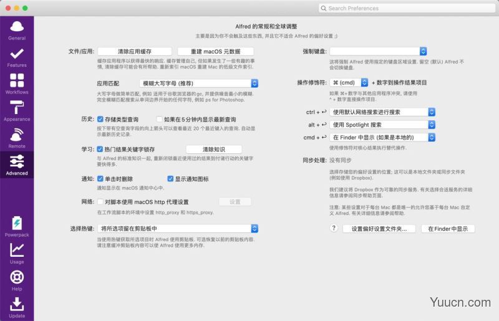Click the Alfred 的常规和全球调整 heading
The width and height of the screenshot is (499, 321).
[x=266, y=26]
